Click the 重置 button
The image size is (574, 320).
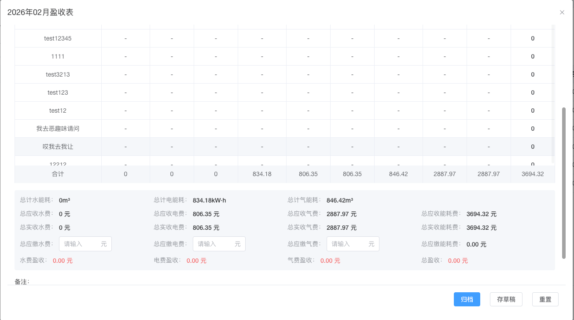545,299
